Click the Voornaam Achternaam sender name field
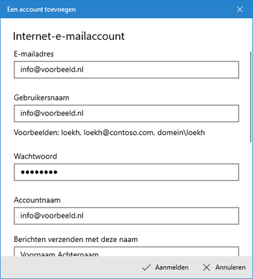 tap(126, 252)
